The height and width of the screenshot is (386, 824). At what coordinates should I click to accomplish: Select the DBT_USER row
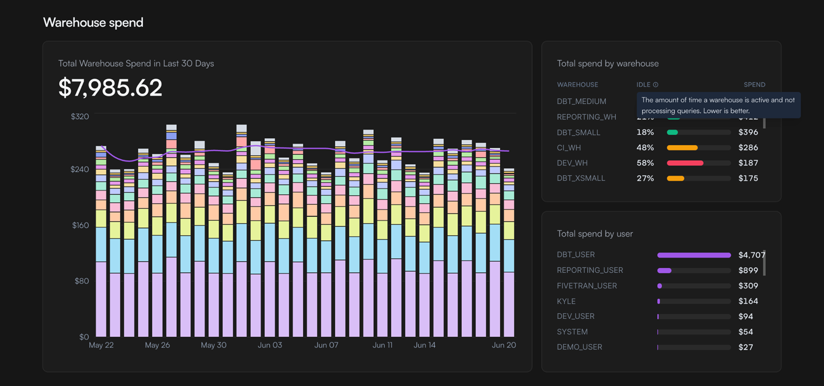pos(661,255)
